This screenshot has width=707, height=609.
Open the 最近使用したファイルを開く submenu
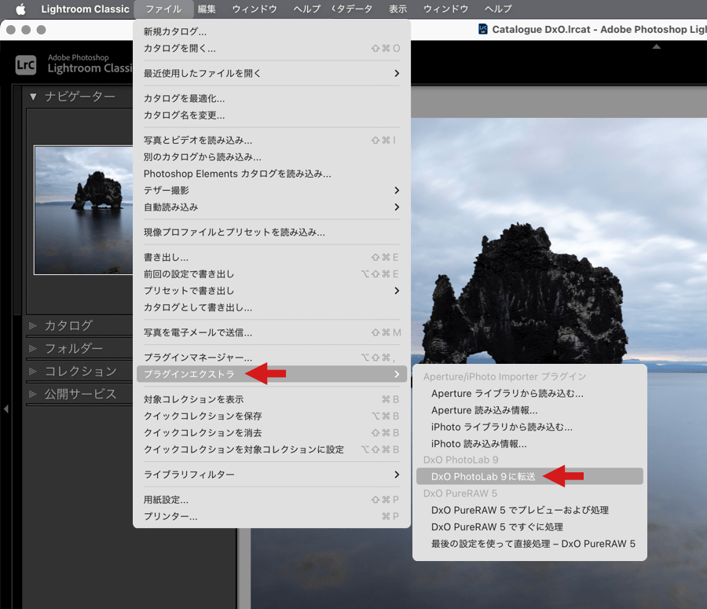pyautogui.click(x=272, y=73)
